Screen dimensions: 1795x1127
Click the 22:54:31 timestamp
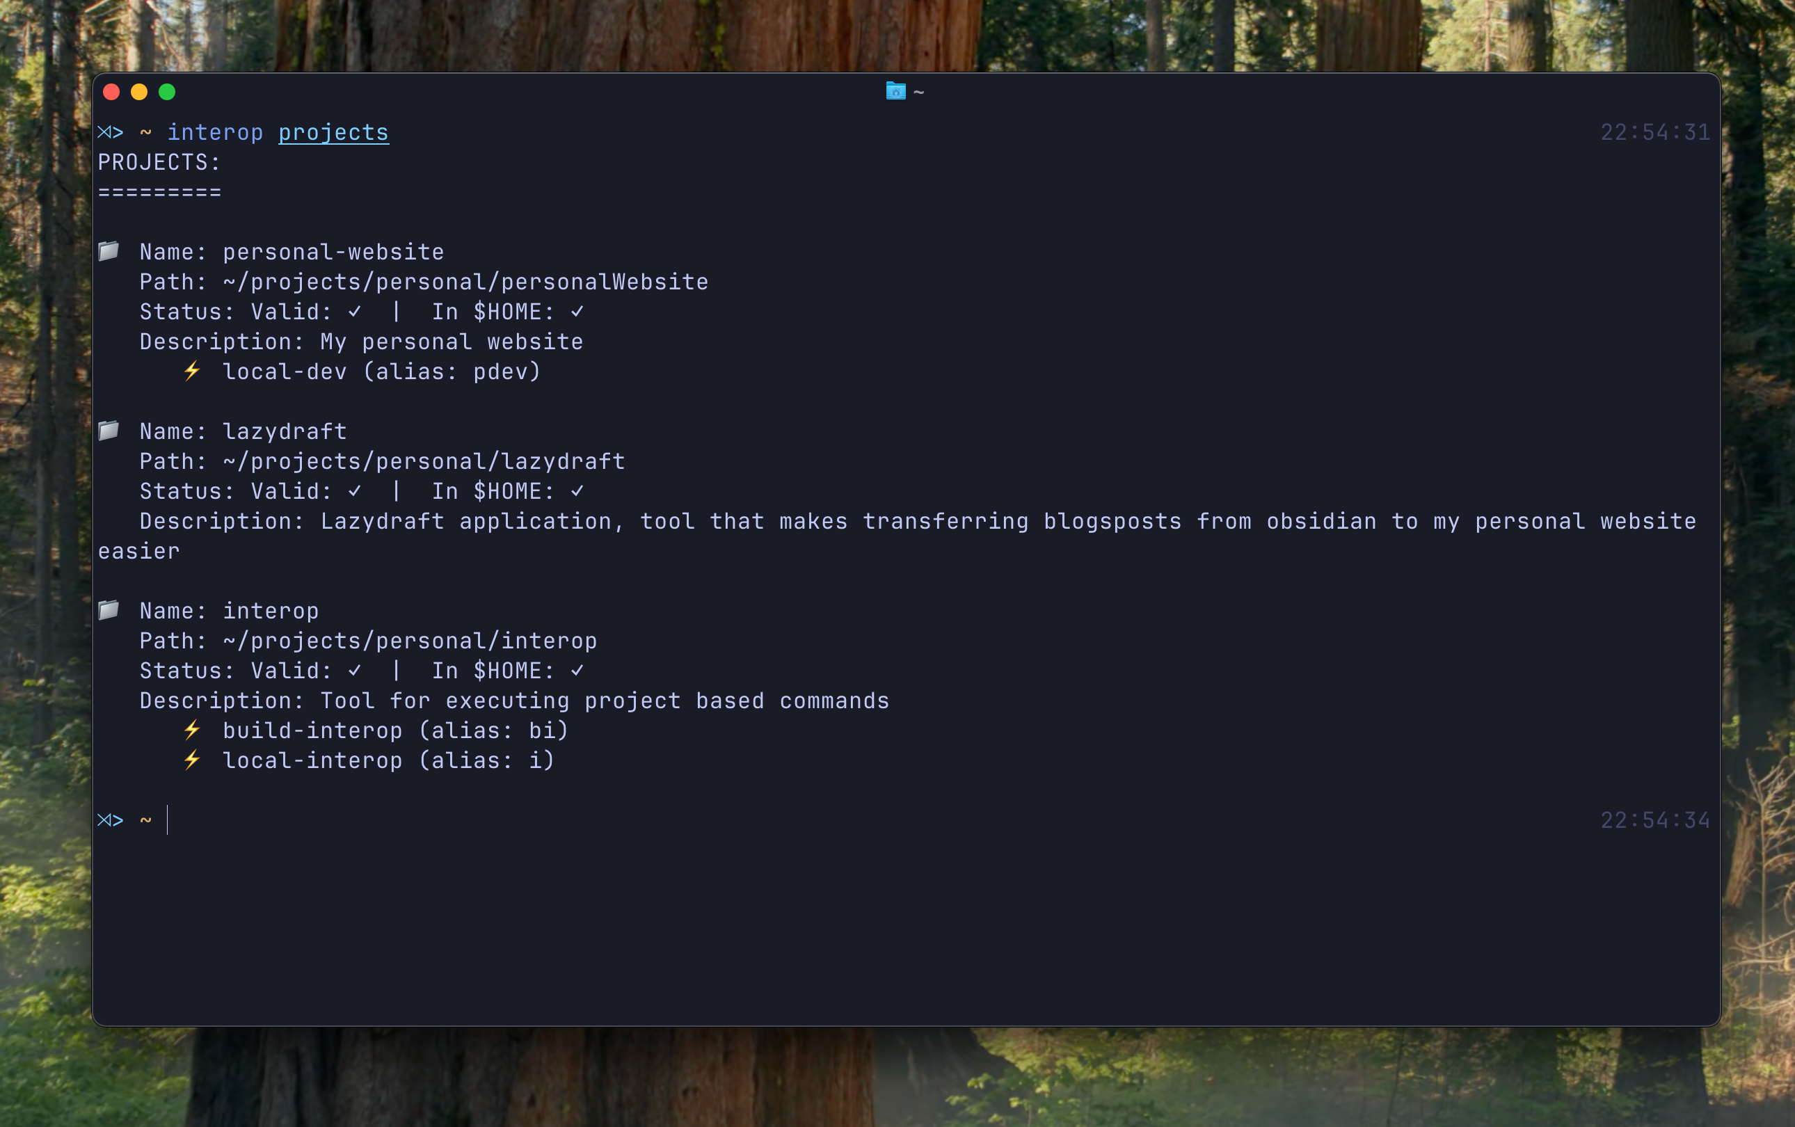tap(1655, 133)
